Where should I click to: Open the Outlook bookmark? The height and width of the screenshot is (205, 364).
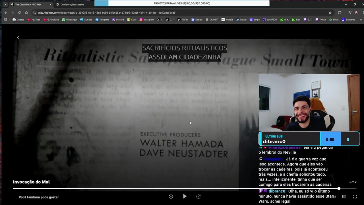86,20
